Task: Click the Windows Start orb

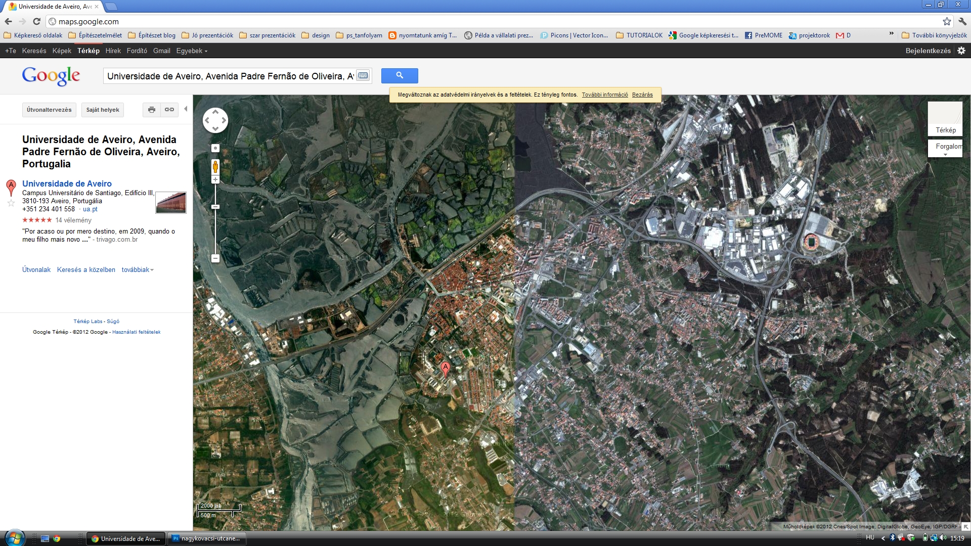Action: (x=14, y=538)
